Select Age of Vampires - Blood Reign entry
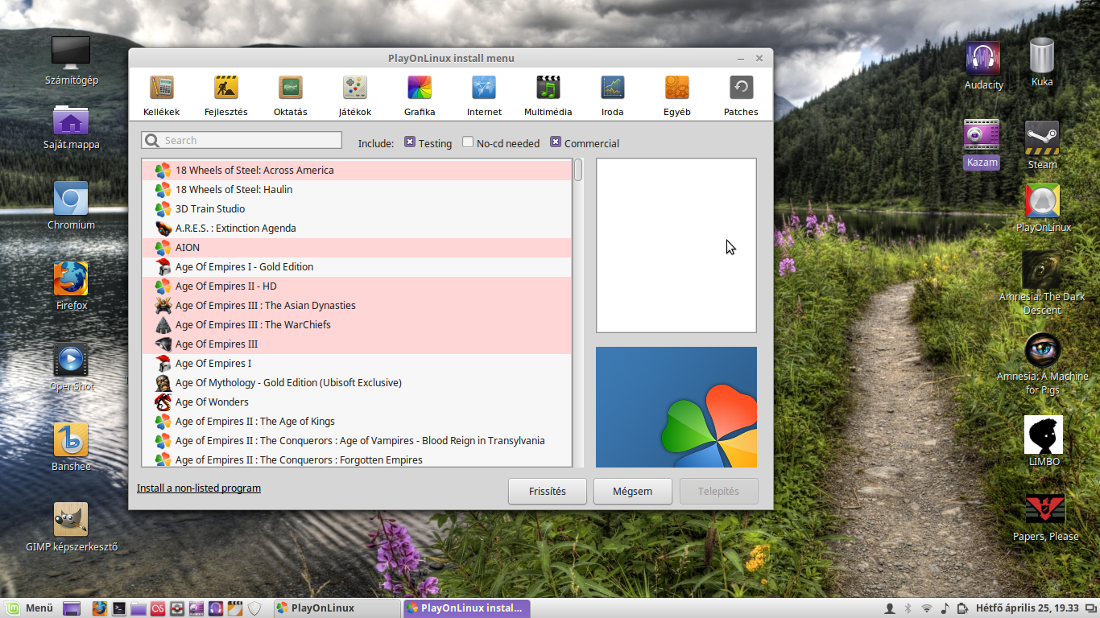The image size is (1100, 618). point(357,440)
